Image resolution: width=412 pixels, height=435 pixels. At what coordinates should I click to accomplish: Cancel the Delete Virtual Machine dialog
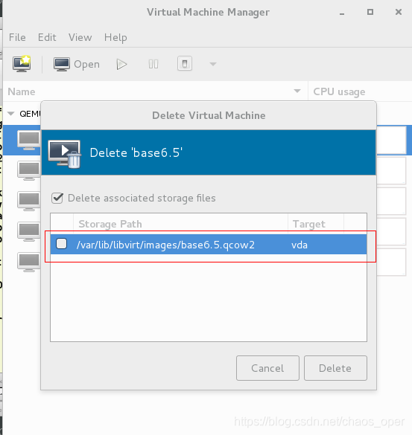pos(267,368)
